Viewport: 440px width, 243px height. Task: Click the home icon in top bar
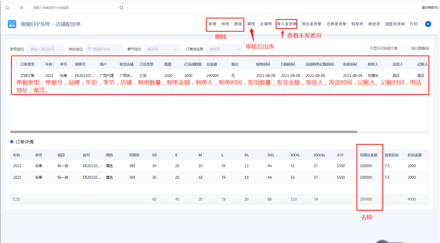[7, 8]
